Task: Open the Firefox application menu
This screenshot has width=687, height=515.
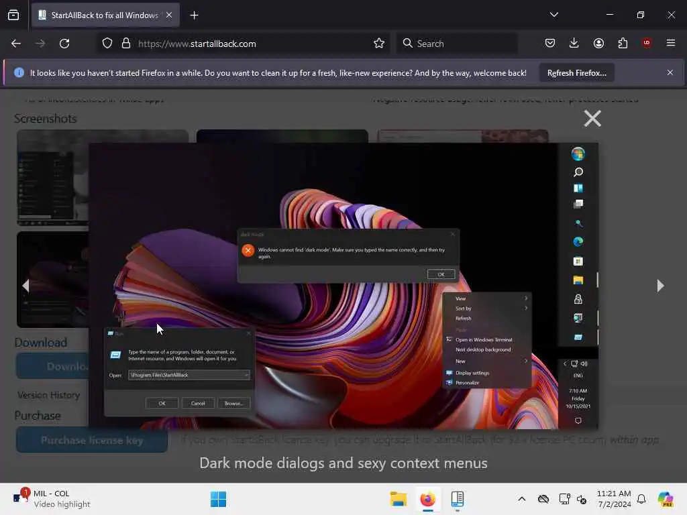Action: coord(671,43)
